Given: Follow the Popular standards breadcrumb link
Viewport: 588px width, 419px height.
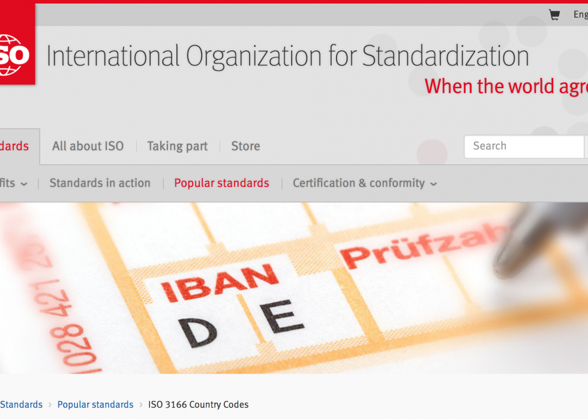Looking at the screenshot, I should click(95, 405).
